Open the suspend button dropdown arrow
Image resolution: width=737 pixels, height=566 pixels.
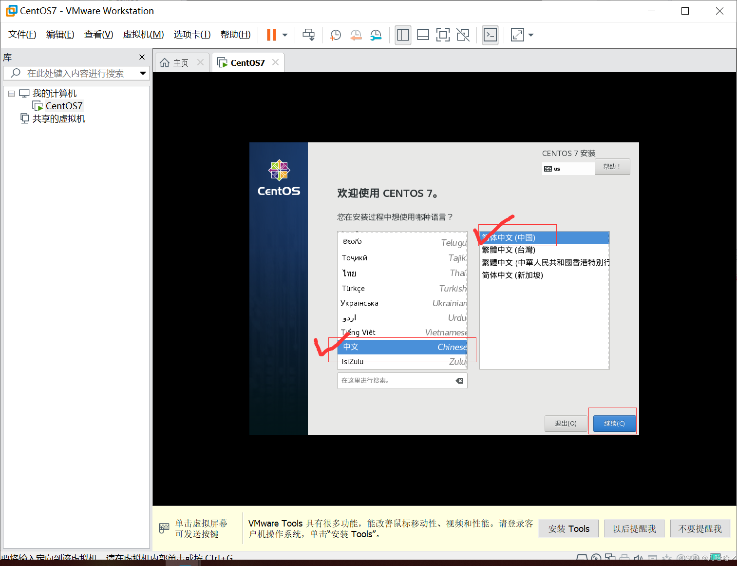(x=285, y=35)
